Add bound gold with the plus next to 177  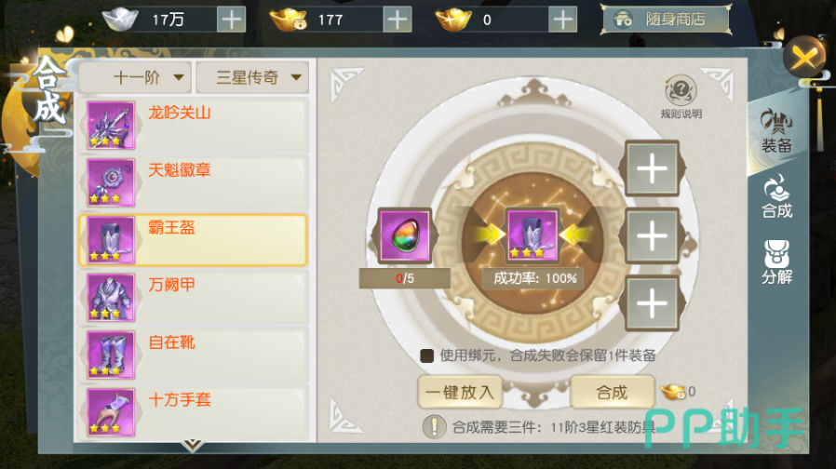click(398, 20)
